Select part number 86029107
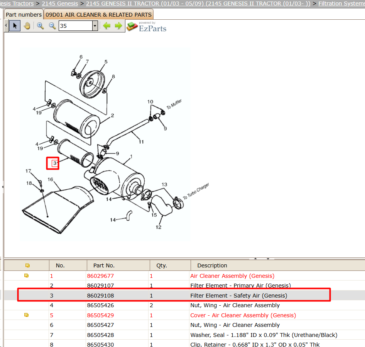 point(100,286)
